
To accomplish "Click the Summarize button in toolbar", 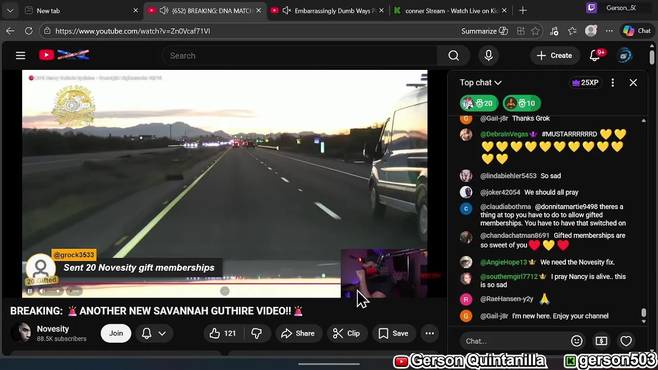I will pyautogui.click(x=484, y=31).
